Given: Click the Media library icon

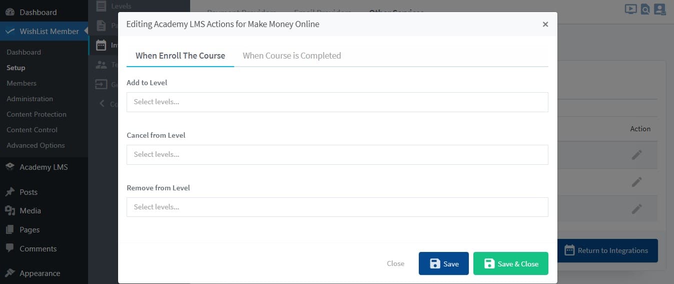Looking at the screenshot, I should point(10,210).
